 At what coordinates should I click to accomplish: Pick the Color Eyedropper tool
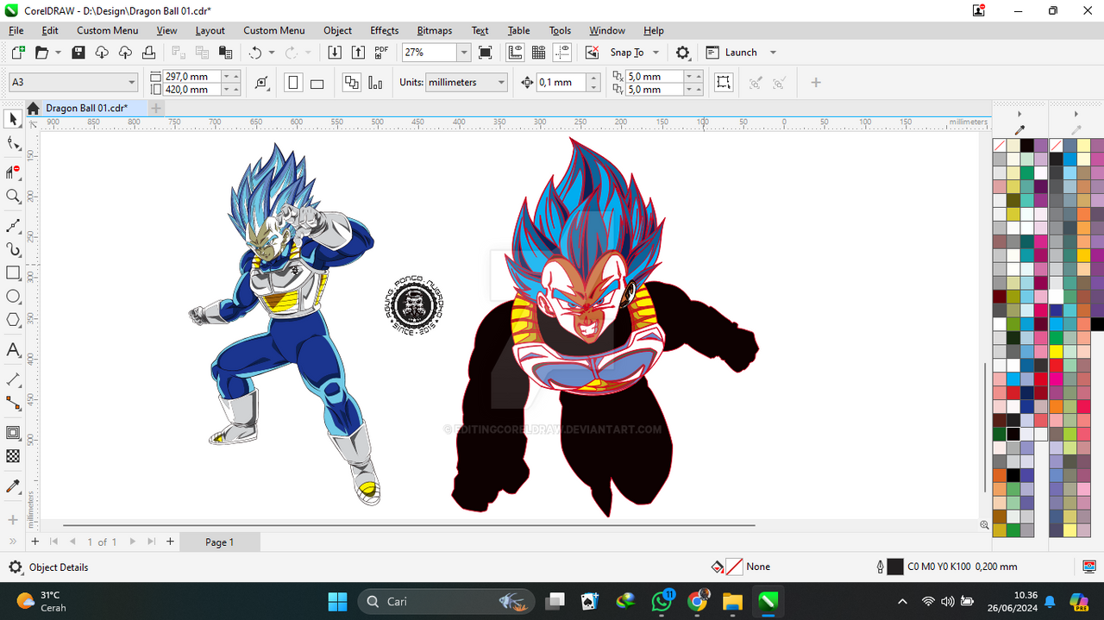(13, 487)
